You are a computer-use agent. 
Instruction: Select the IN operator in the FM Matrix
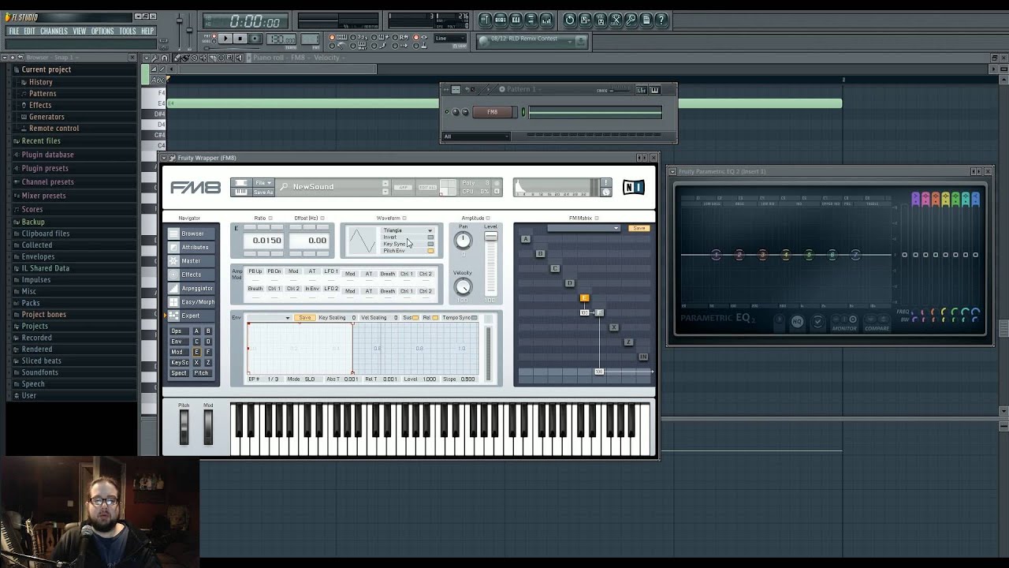[x=643, y=357]
